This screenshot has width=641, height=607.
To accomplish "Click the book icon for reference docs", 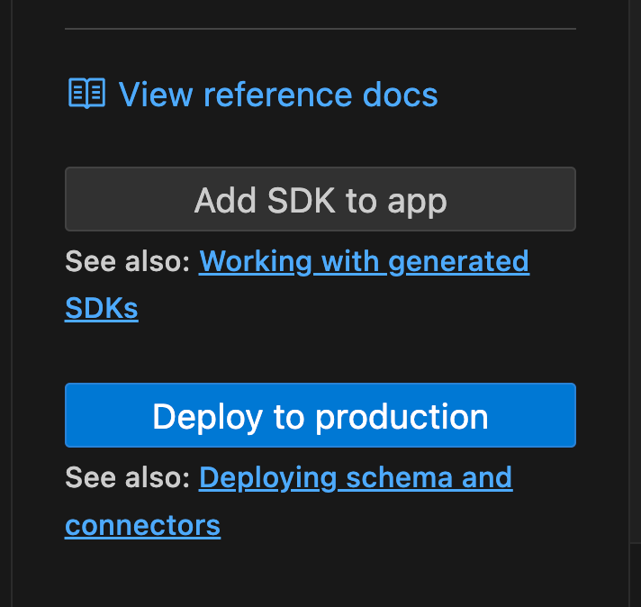I will (86, 94).
